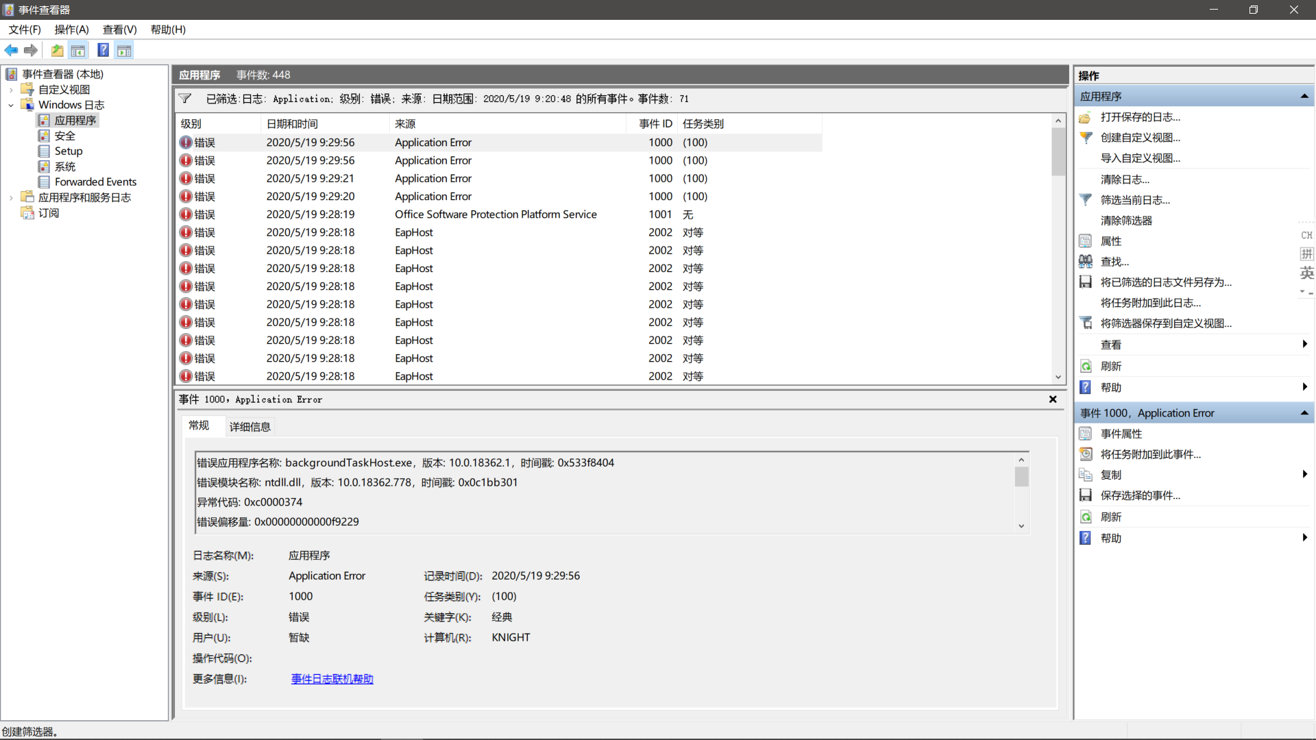Navigate back with the blue arrow
This screenshot has width=1316, height=740.
(11, 50)
